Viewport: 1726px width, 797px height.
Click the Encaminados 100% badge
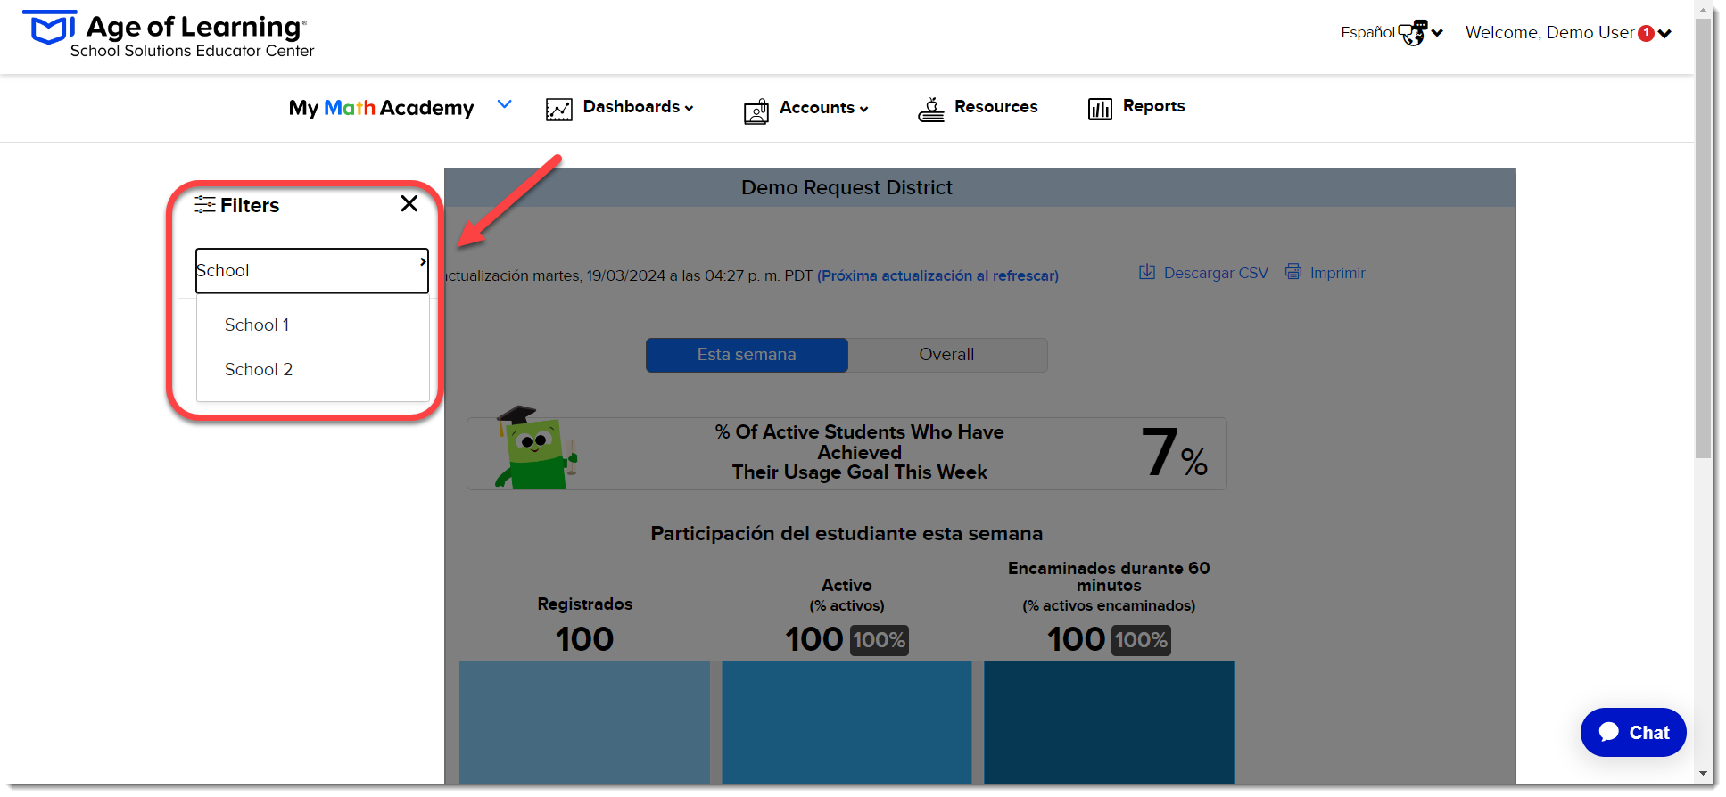pos(1141,640)
